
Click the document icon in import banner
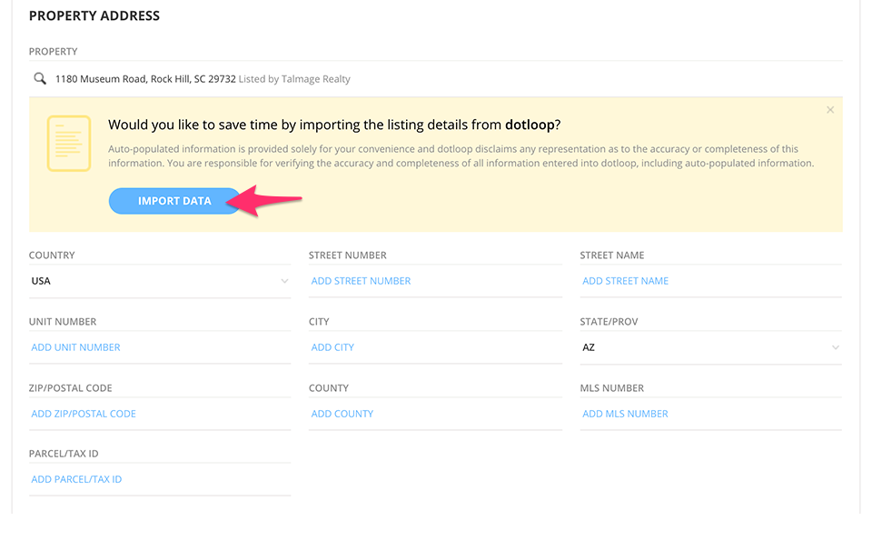69,144
